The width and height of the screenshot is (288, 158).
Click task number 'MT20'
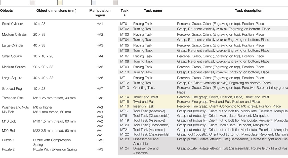click(x=125, y=125)
